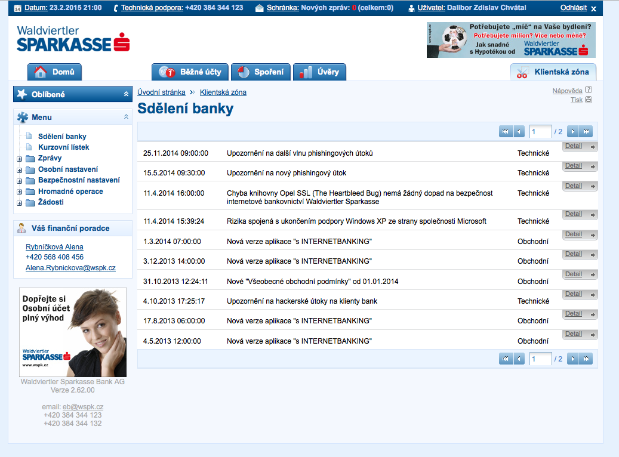The height and width of the screenshot is (457, 619).
Task: Click the printer icon next to Tisk
Action: point(588,100)
